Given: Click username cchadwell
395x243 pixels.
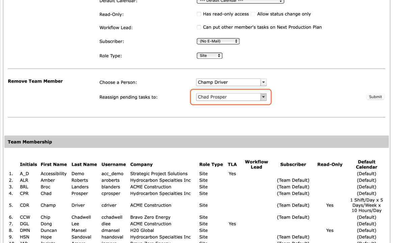Looking at the screenshot, I should [x=112, y=217].
